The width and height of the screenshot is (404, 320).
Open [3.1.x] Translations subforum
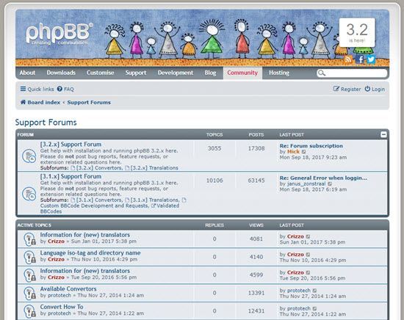[154, 200]
